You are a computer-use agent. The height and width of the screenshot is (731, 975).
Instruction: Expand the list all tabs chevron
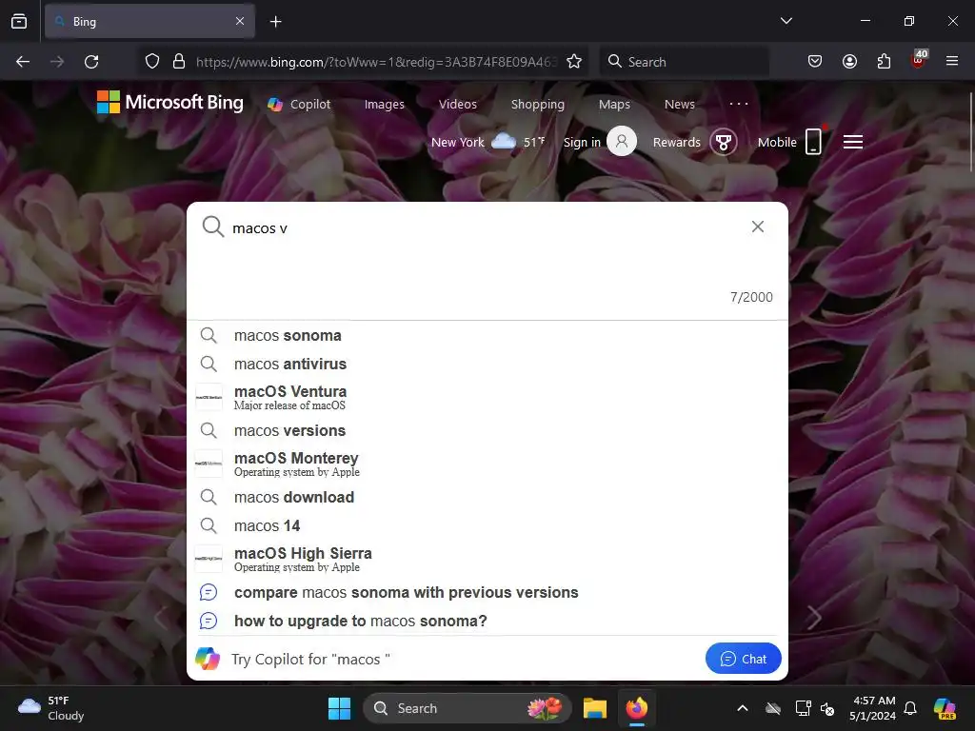coord(786,21)
